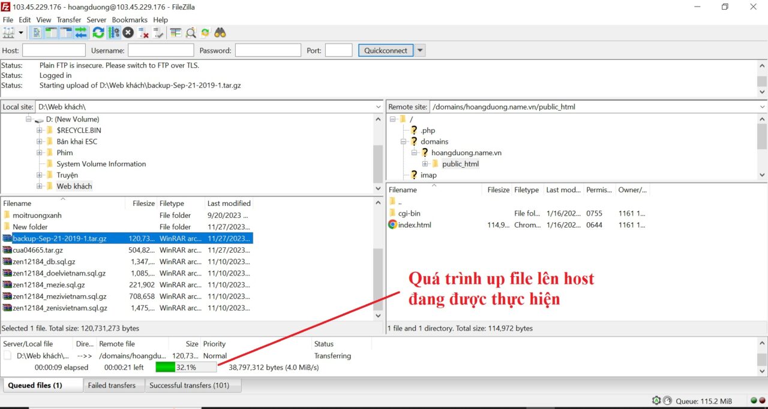768x409 pixels.
Task: Click the Port input field
Action: coord(338,50)
